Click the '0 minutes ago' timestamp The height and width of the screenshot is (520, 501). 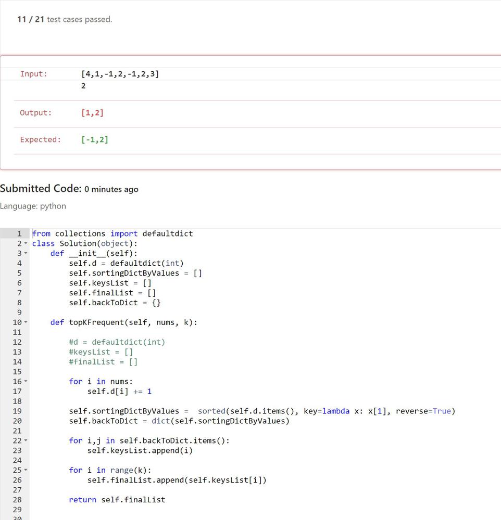click(x=111, y=189)
